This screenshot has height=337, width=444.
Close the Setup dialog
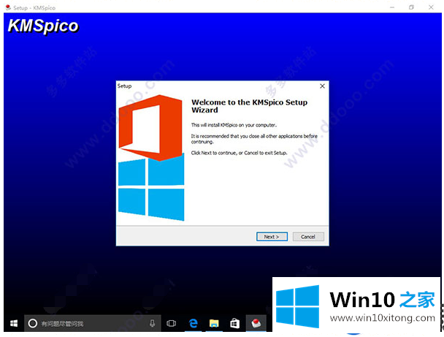click(x=322, y=86)
